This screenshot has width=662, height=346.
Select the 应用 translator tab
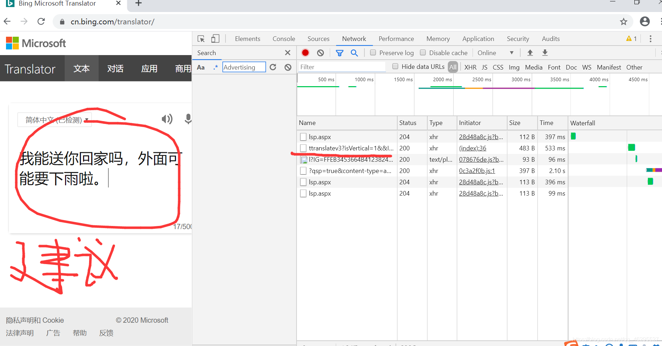click(149, 68)
